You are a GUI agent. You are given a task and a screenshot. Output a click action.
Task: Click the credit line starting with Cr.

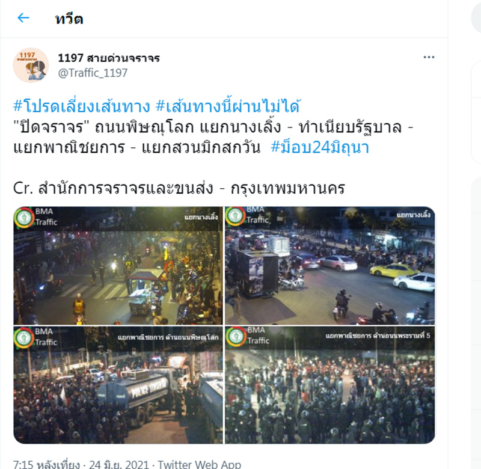(x=179, y=188)
